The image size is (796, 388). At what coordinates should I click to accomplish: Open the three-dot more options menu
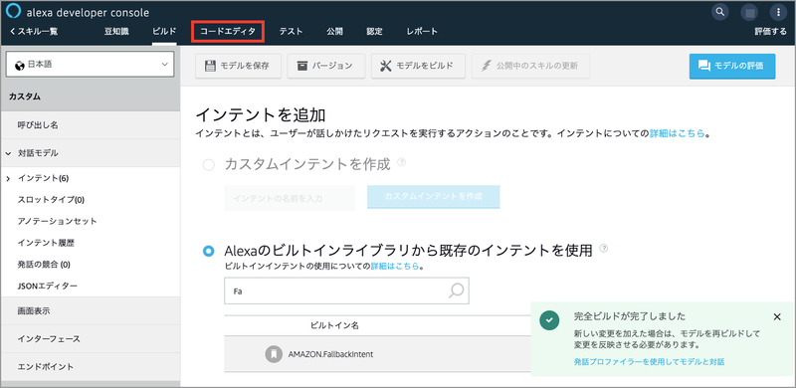[x=778, y=12]
